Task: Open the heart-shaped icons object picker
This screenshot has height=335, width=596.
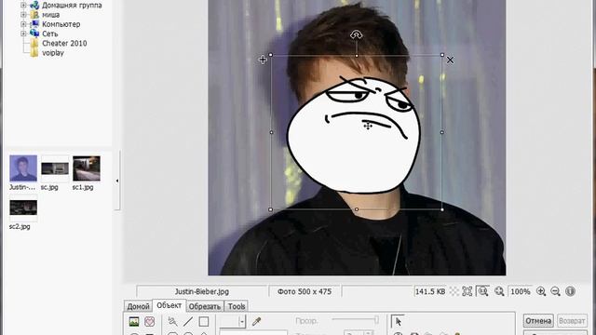Action: [150, 321]
